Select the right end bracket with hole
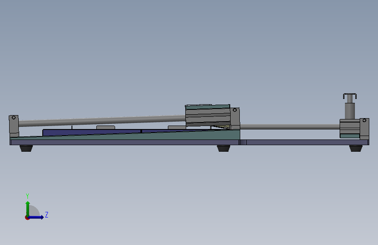Image resolution: width=378 pixels, height=245 pixels. coord(364,129)
